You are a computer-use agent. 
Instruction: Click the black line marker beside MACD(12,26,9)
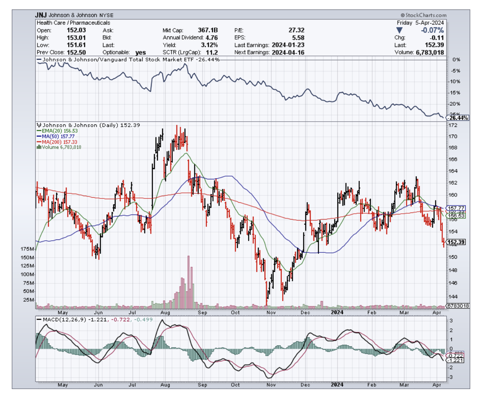click(x=39, y=319)
